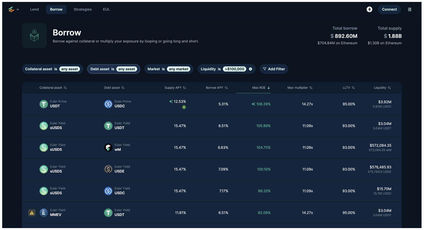Click the green rewards icon under 12.53%
This screenshot has height=230, width=424.
tap(184, 107)
